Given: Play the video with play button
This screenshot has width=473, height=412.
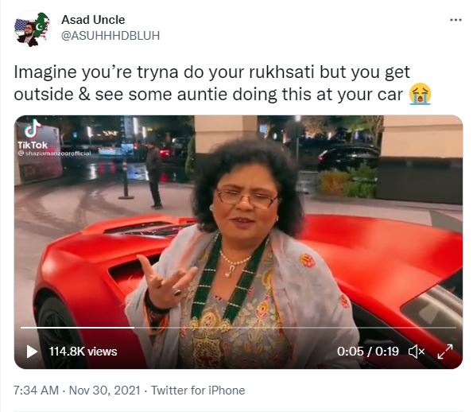Looking at the screenshot, I should [x=31, y=352].
